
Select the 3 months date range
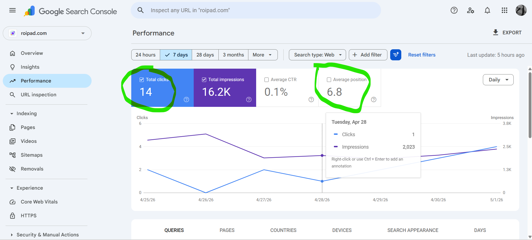click(x=233, y=55)
